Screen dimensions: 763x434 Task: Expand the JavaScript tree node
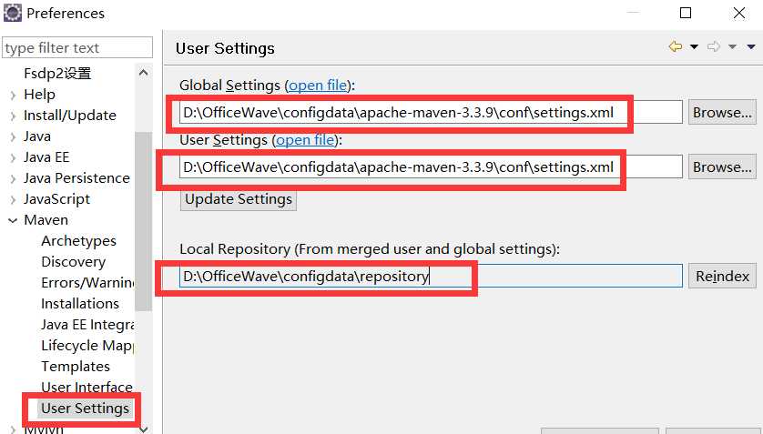click(12, 199)
